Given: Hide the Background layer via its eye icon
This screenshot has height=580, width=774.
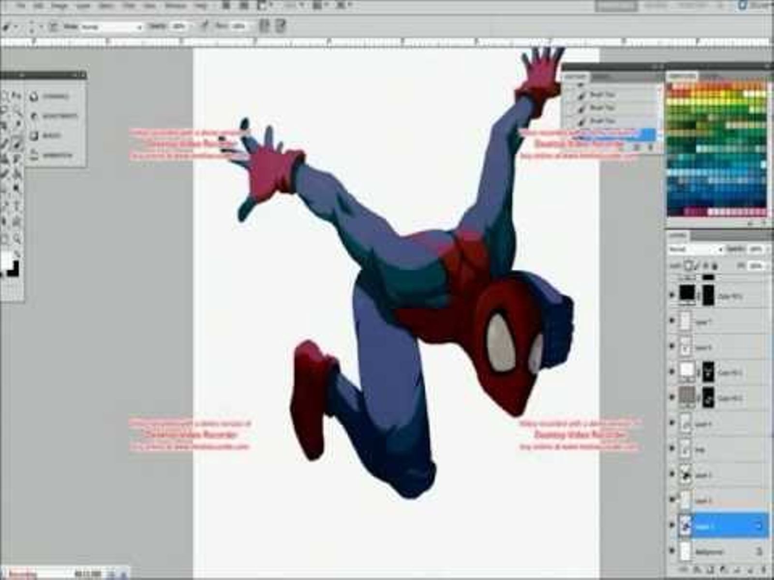Looking at the screenshot, I should pyautogui.click(x=671, y=551).
